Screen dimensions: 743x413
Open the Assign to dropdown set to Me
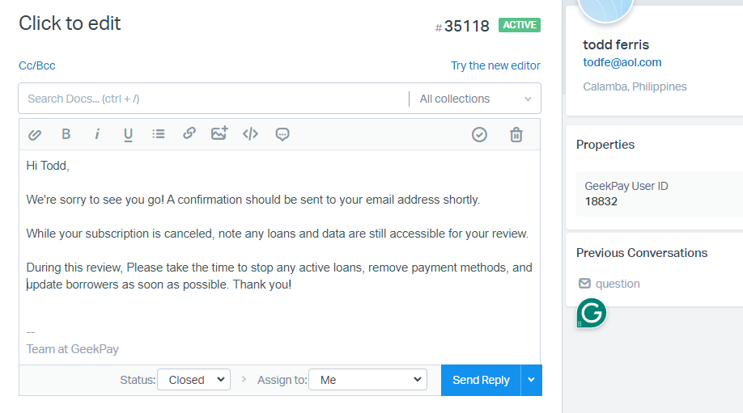click(x=367, y=380)
